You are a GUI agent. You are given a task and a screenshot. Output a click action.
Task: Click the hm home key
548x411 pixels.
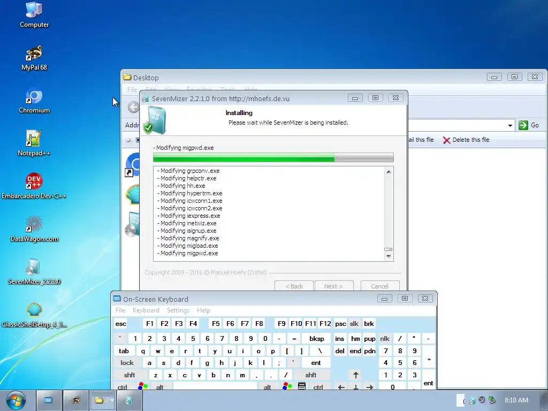click(355, 338)
